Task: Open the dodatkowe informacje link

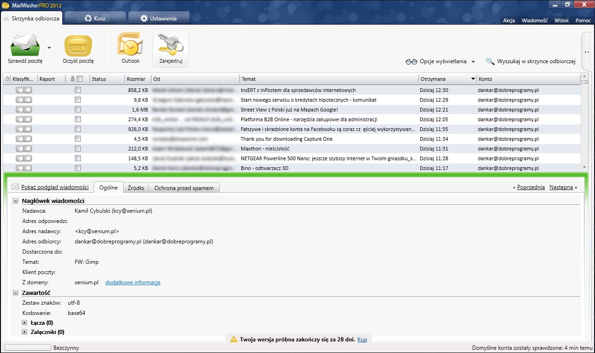Action: coord(133,282)
